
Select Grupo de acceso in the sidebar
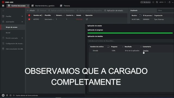(x=13, y=27)
